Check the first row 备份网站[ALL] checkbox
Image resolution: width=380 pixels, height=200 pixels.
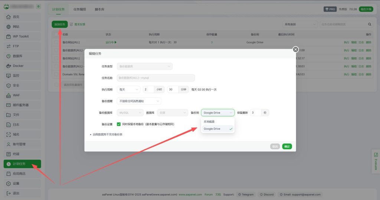[56, 42]
